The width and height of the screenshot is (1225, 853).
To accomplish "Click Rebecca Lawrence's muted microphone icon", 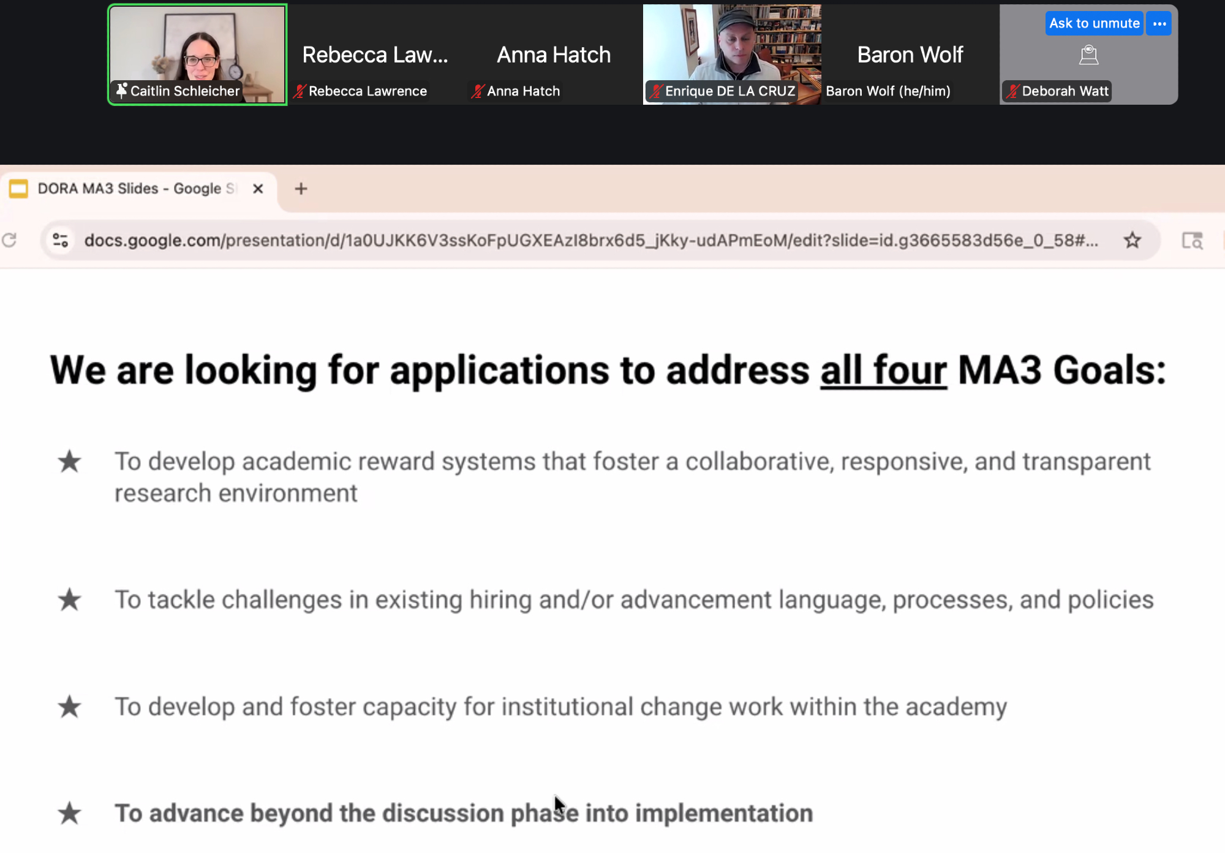I will point(300,91).
